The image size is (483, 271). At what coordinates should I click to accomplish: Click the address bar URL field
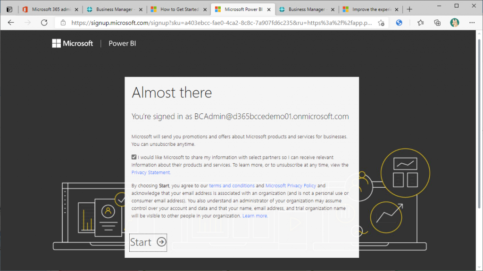coord(221,23)
